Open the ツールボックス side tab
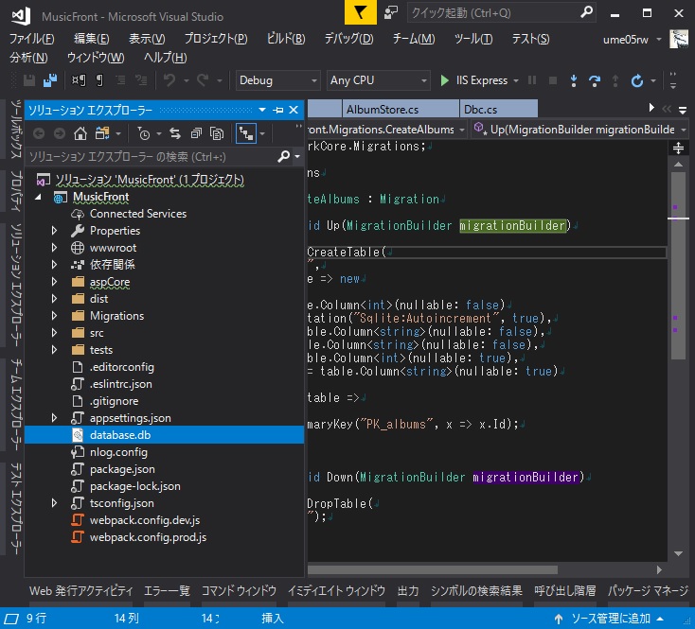Viewport: 695px width, 629px height. [16, 130]
